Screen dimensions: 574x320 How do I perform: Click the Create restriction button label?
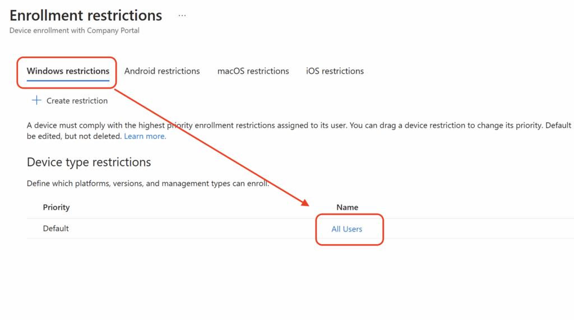(x=77, y=101)
